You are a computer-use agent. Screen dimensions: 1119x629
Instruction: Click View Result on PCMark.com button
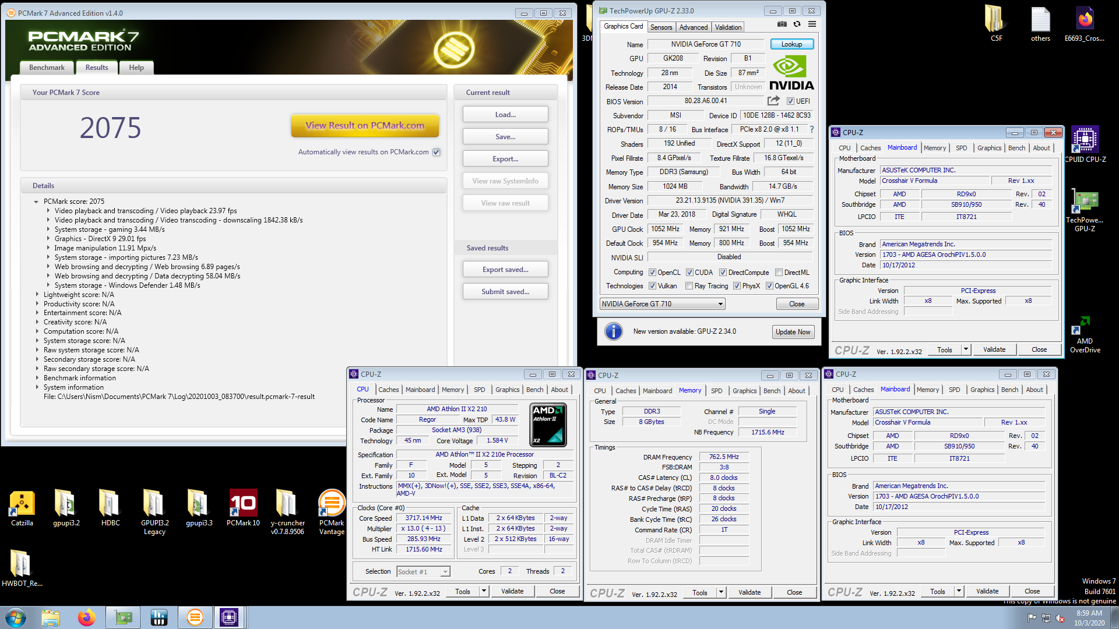365,125
